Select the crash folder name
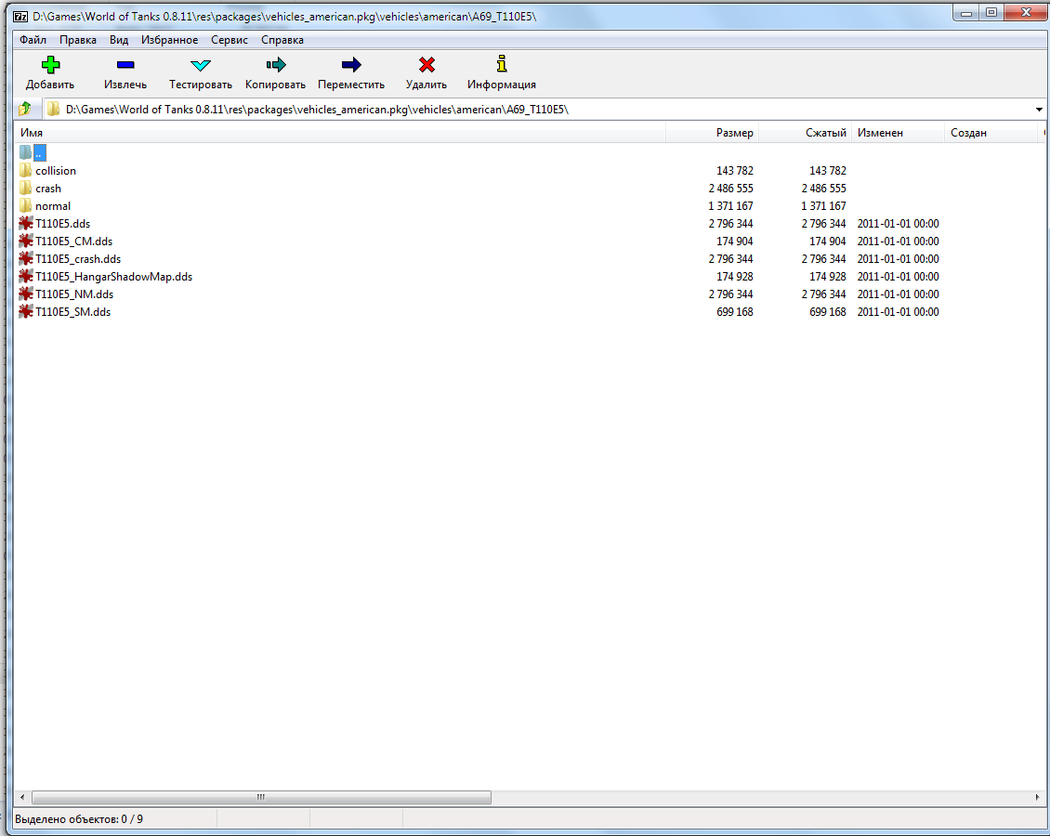1050x836 pixels. (48, 188)
